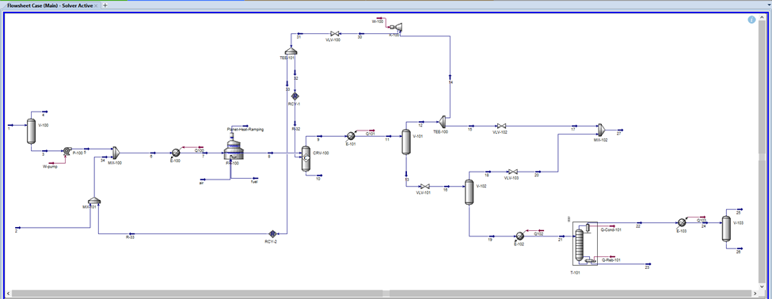Select mixer MIX-101
Screen dimensions: 772x299
(x=93, y=201)
